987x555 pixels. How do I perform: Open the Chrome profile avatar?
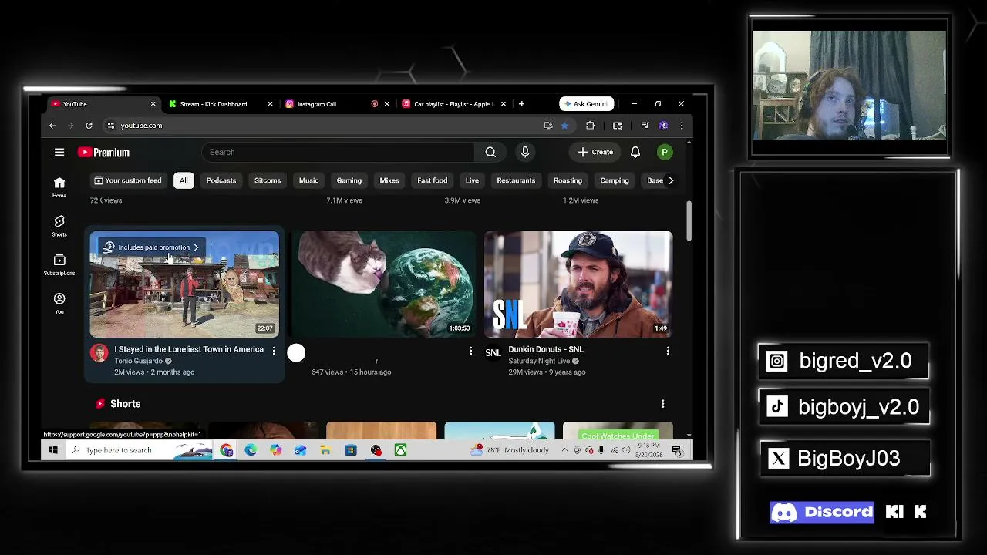(x=663, y=126)
